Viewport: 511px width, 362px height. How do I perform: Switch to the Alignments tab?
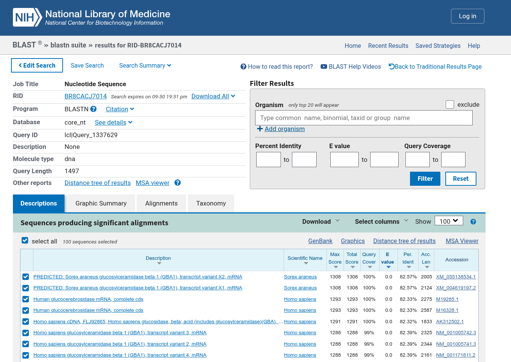tap(161, 204)
